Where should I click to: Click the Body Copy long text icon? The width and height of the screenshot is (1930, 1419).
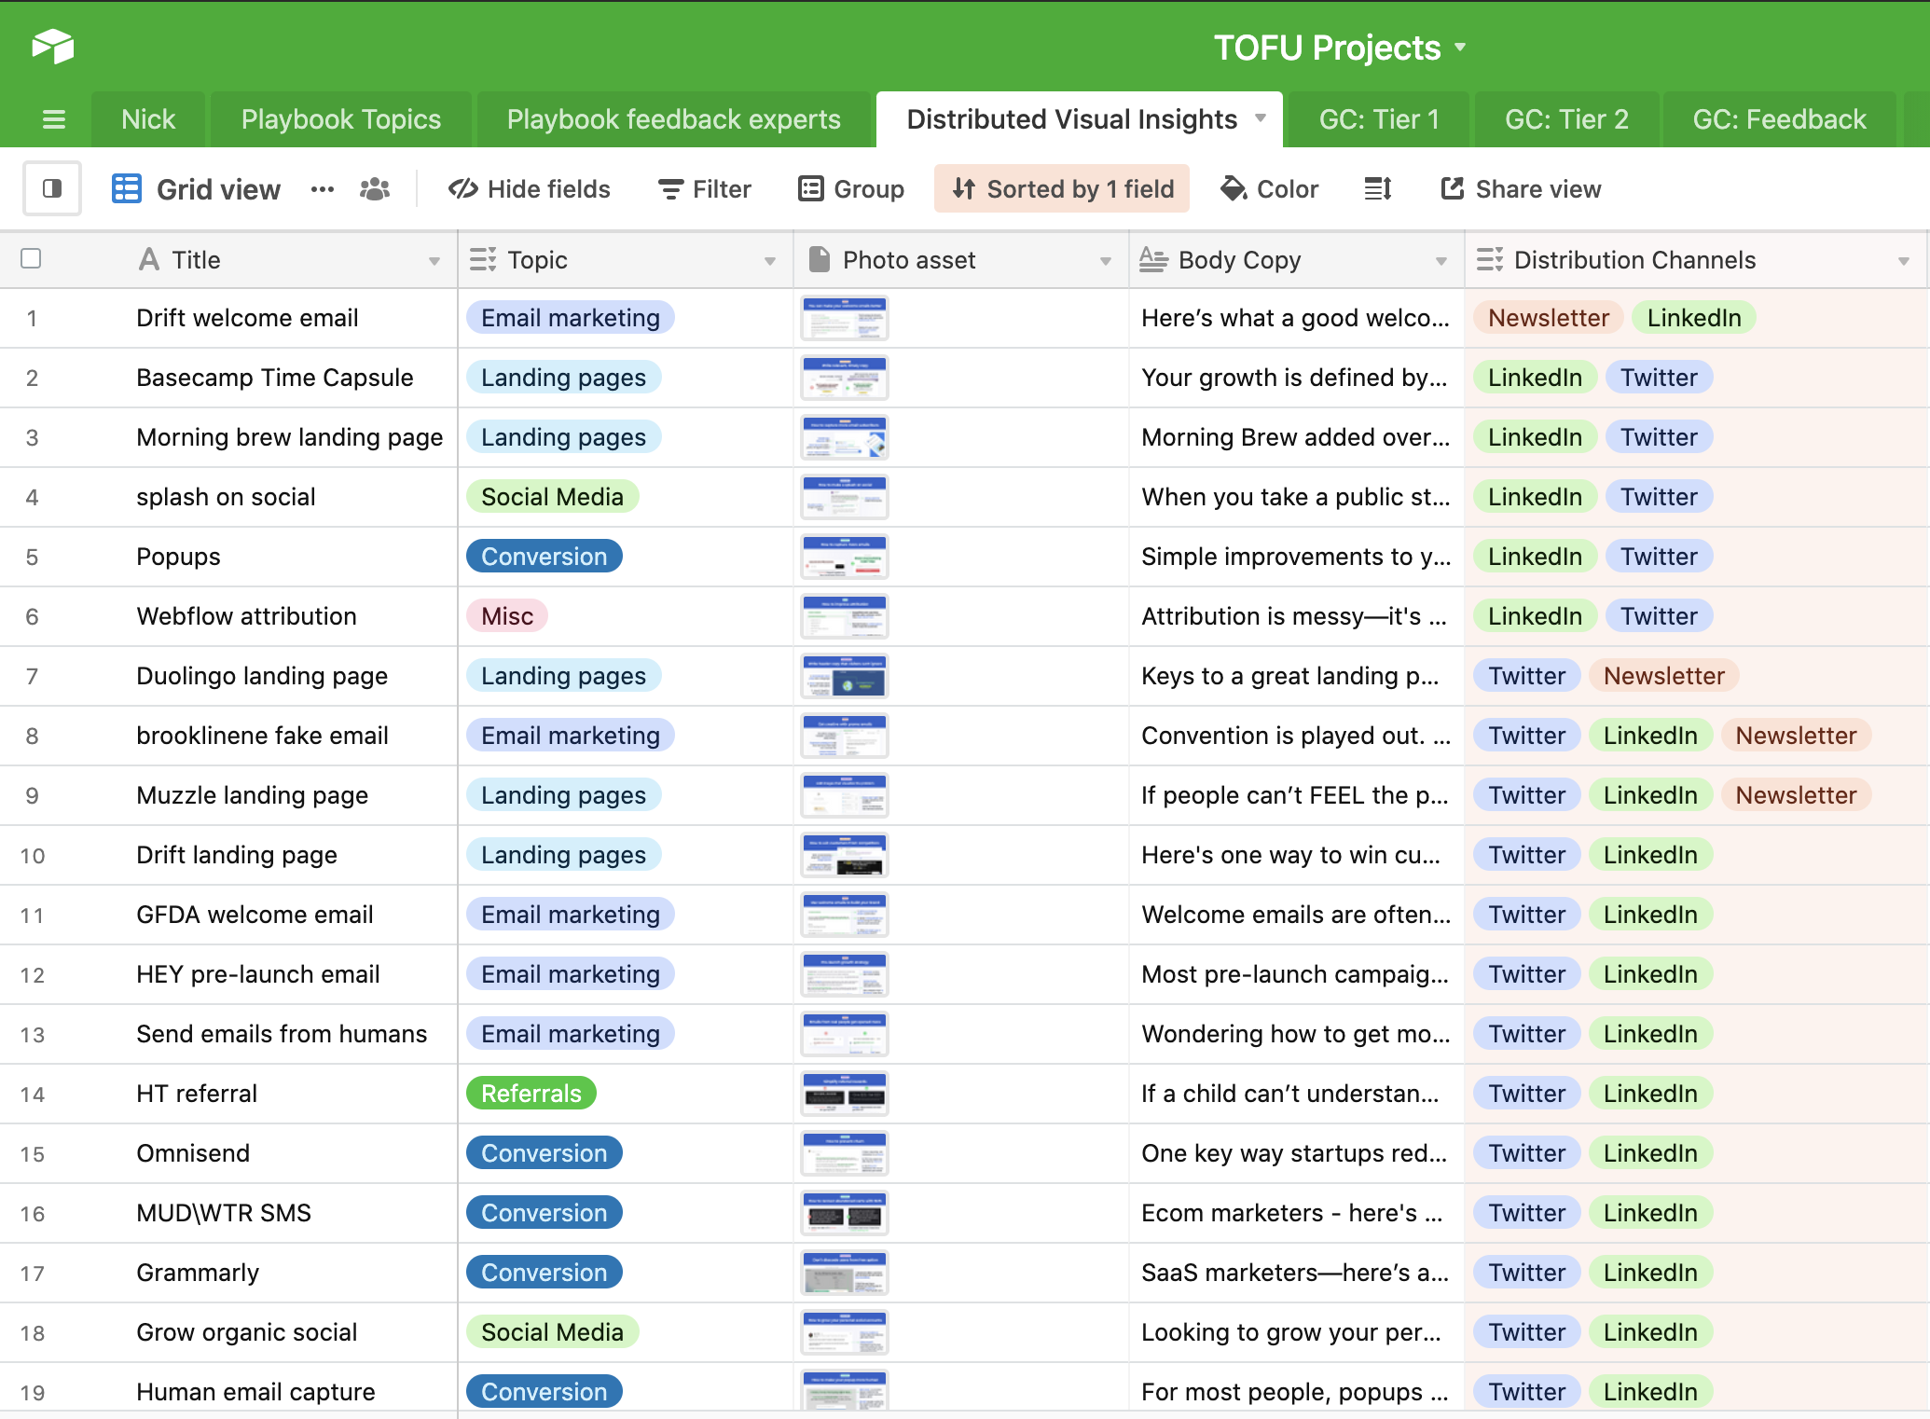(x=1153, y=259)
